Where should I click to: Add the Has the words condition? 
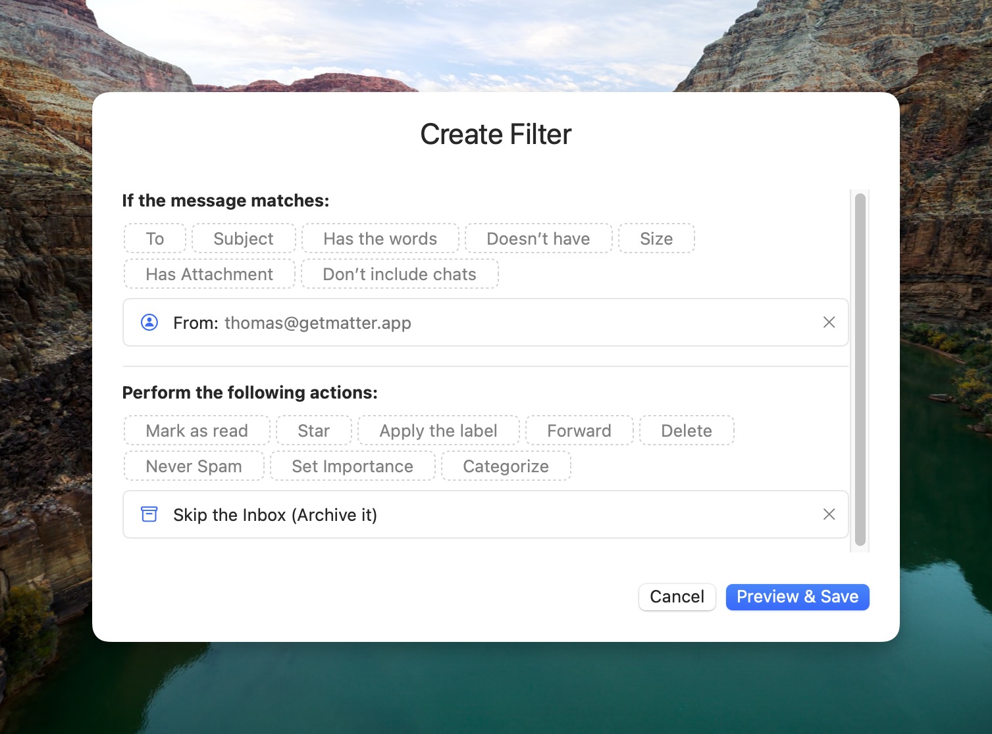click(x=380, y=238)
